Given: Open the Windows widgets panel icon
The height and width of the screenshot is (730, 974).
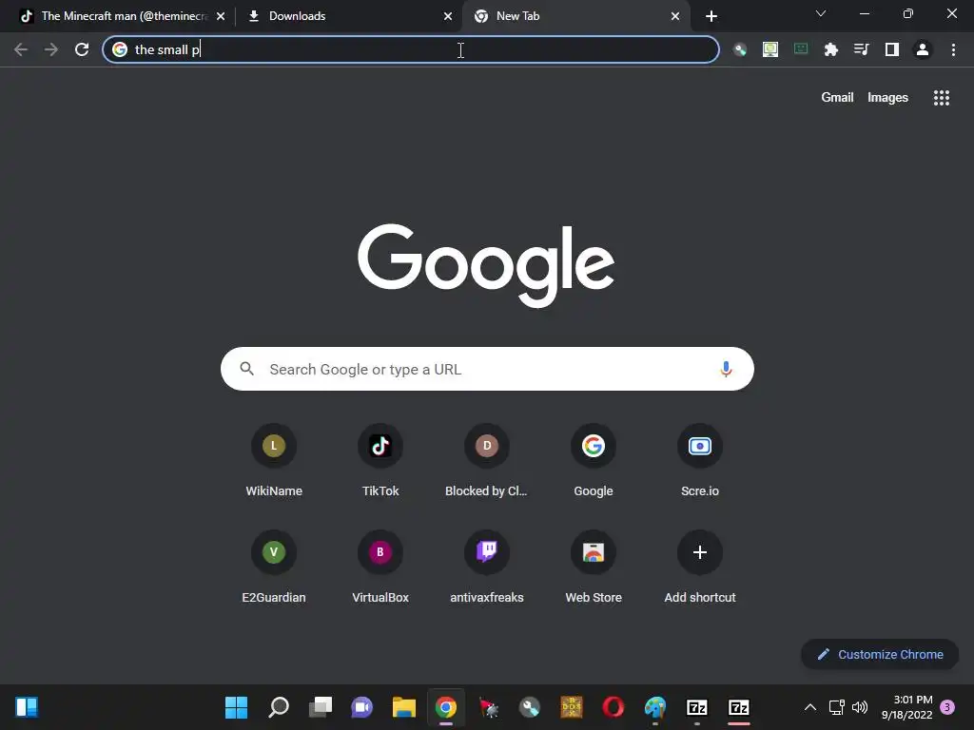Looking at the screenshot, I should [27, 707].
